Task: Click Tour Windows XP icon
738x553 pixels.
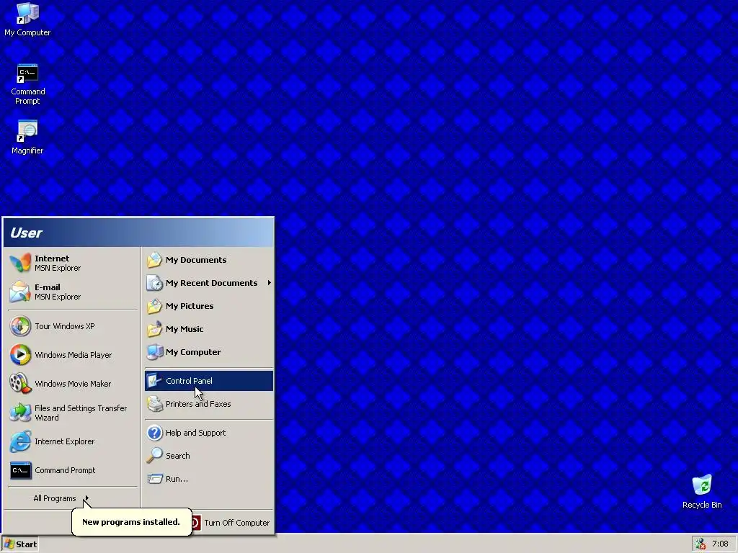Action: click(x=20, y=326)
